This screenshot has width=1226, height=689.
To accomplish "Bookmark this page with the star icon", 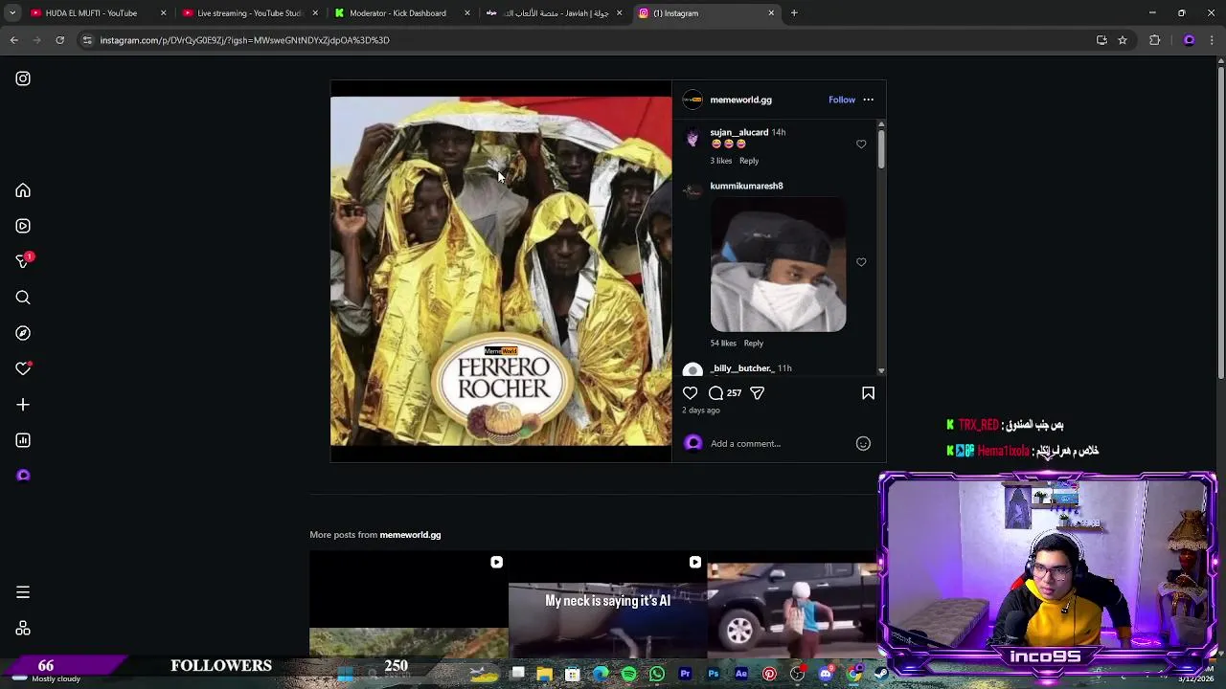I will [x=1123, y=40].
